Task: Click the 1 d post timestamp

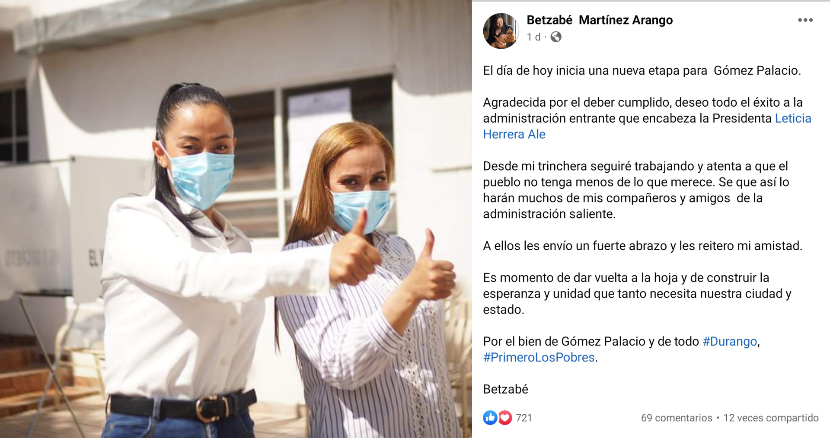Action: (533, 37)
